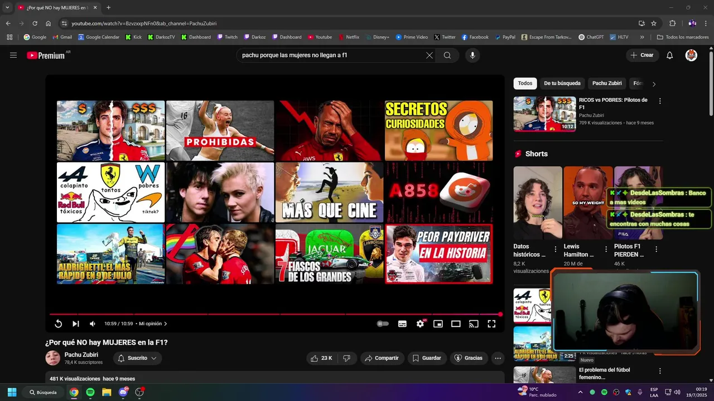Viewport: 714px width, 401px height.
Task: Reload the page in Chrome
Action: point(35,23)
